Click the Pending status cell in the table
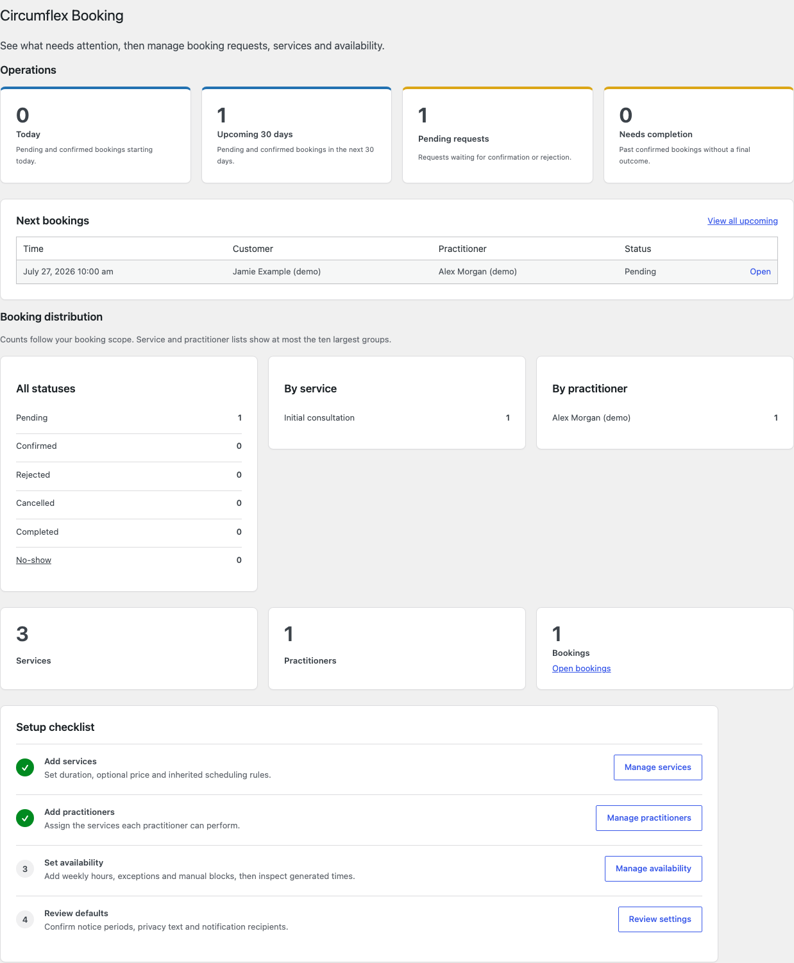 pyautogui.click(x=640, y=272)
